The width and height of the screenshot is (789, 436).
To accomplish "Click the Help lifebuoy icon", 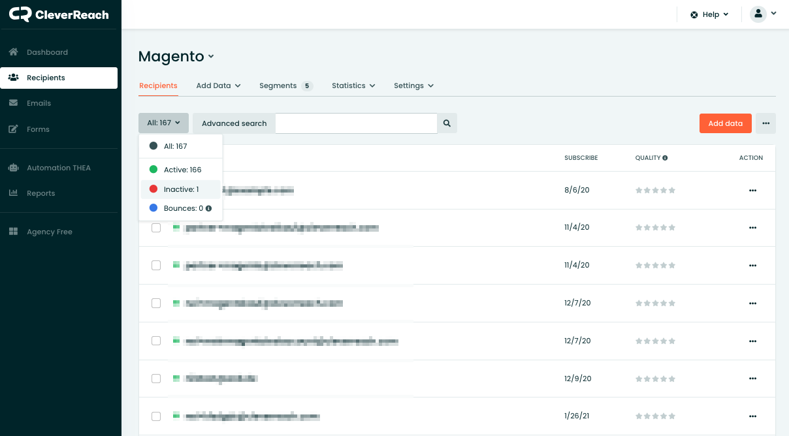I will coord(694,14).
